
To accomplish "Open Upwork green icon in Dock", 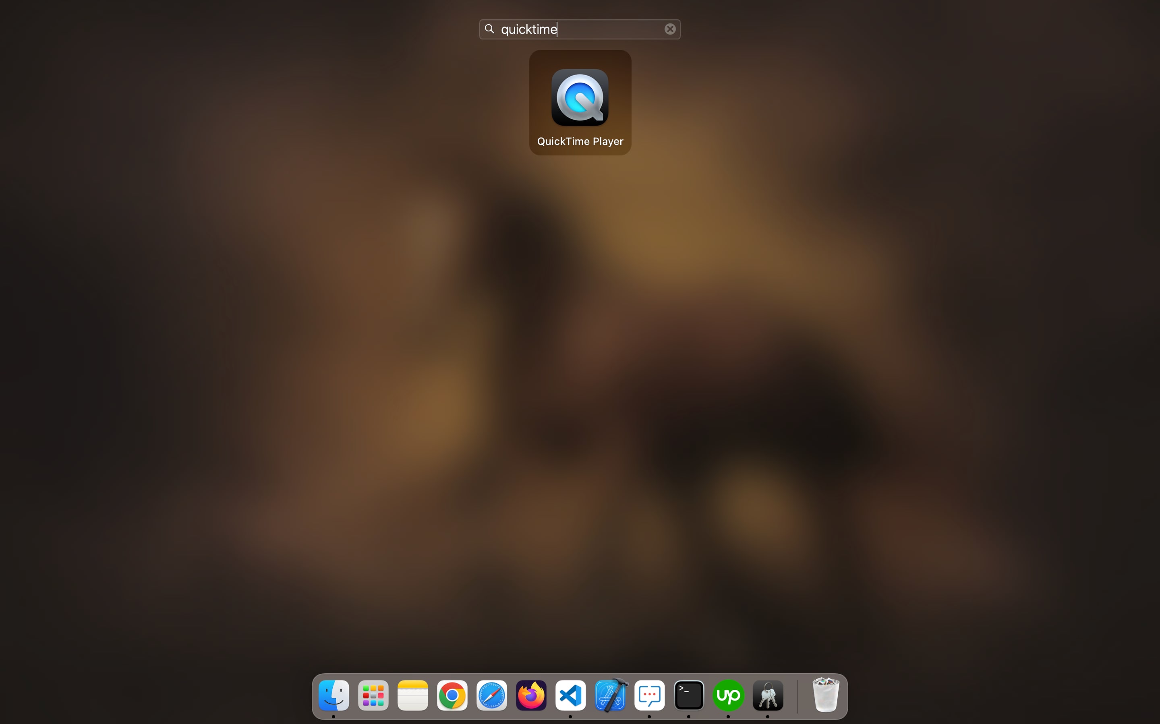I will [x=729, y=695].
